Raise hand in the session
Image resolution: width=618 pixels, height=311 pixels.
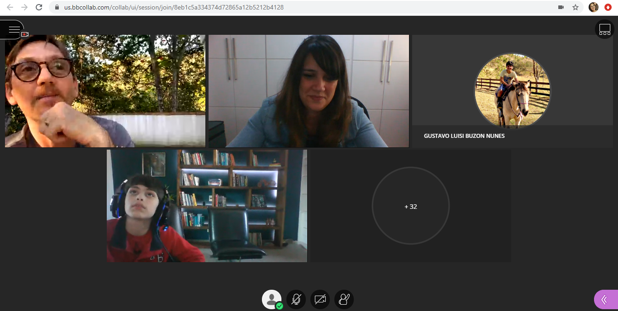[x=344, y=299]
